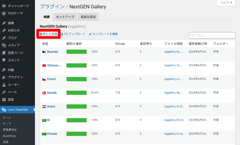Viewport: 240px width, 145px height.
Task: Open the Finnish translation link
Action: click(52, 134)
